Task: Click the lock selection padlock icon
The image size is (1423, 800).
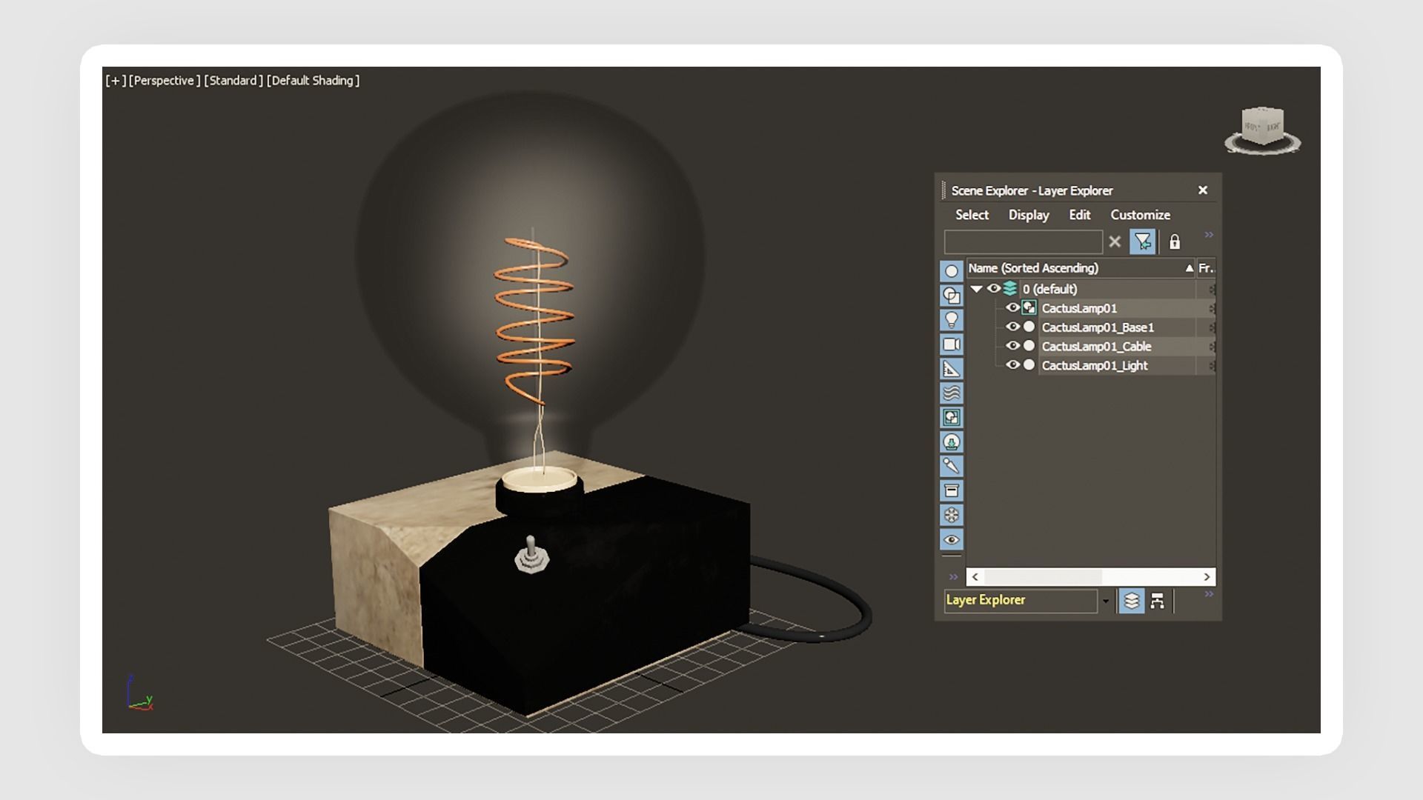Action: pyautogui.click(x=1175, y=242)
